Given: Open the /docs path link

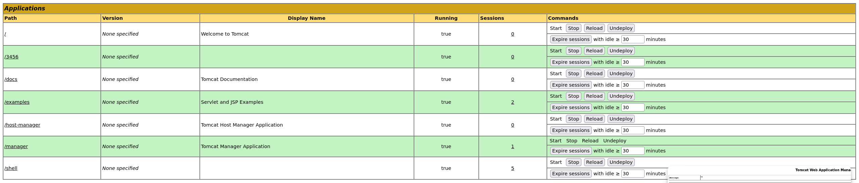Looking at the screenshot, I should [11, 79].
